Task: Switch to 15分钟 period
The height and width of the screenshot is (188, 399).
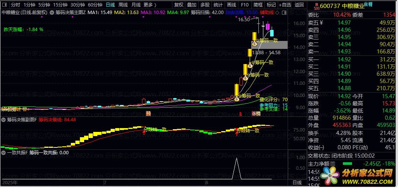Action: point(60,5)
